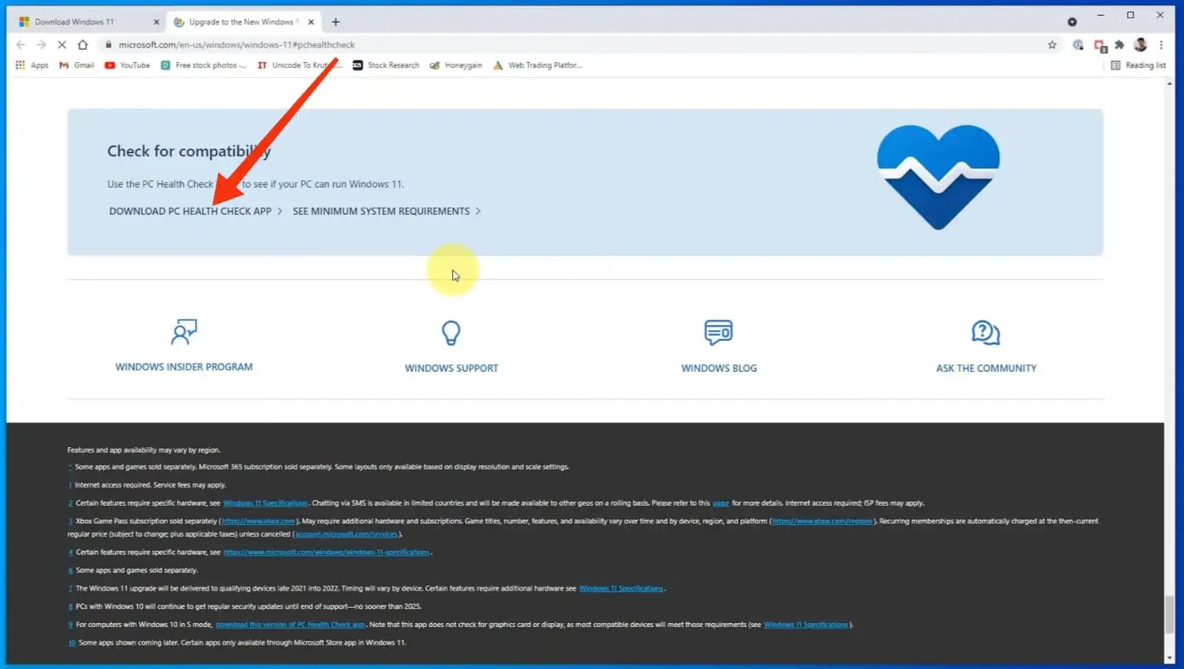This screenshot has height=669, width=1184.
Task: Click Download PC Health Check App link
Action: click(x=195, y=211)
